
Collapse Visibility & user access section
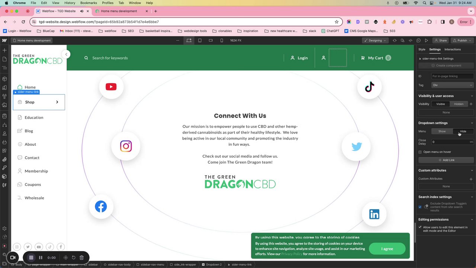click(x=472, y=96)
